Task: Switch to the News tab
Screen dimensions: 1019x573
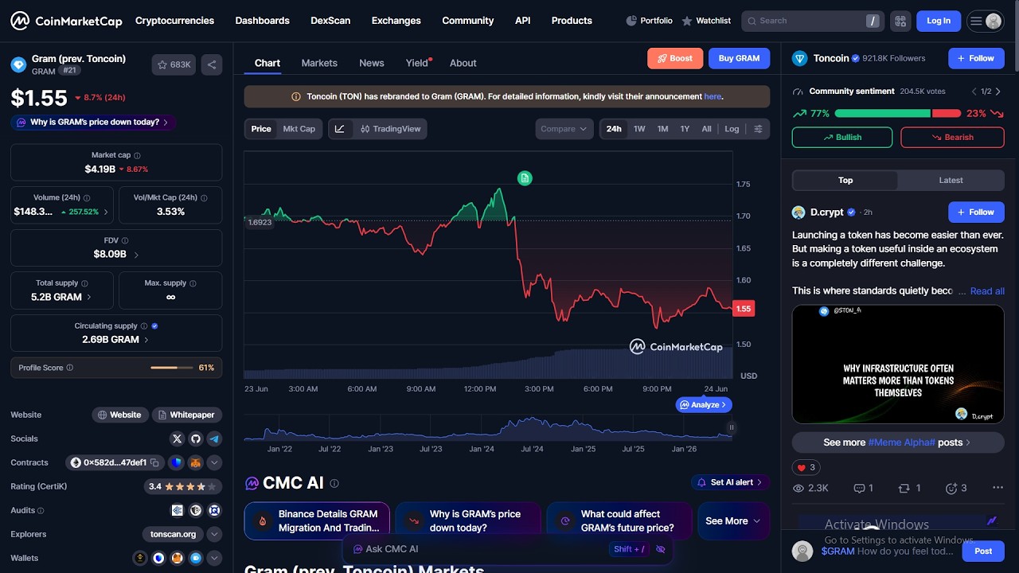Action: pyautogui.click(x=372, y=63)
